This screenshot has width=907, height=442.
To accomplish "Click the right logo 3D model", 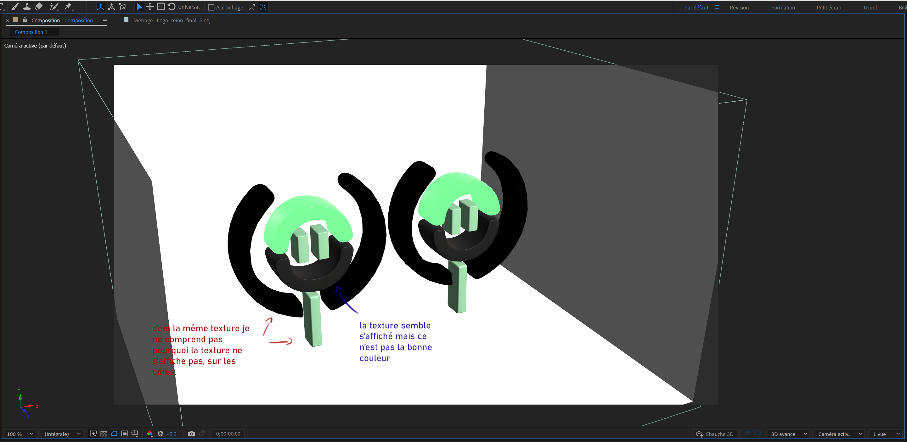I will point(458,232).
